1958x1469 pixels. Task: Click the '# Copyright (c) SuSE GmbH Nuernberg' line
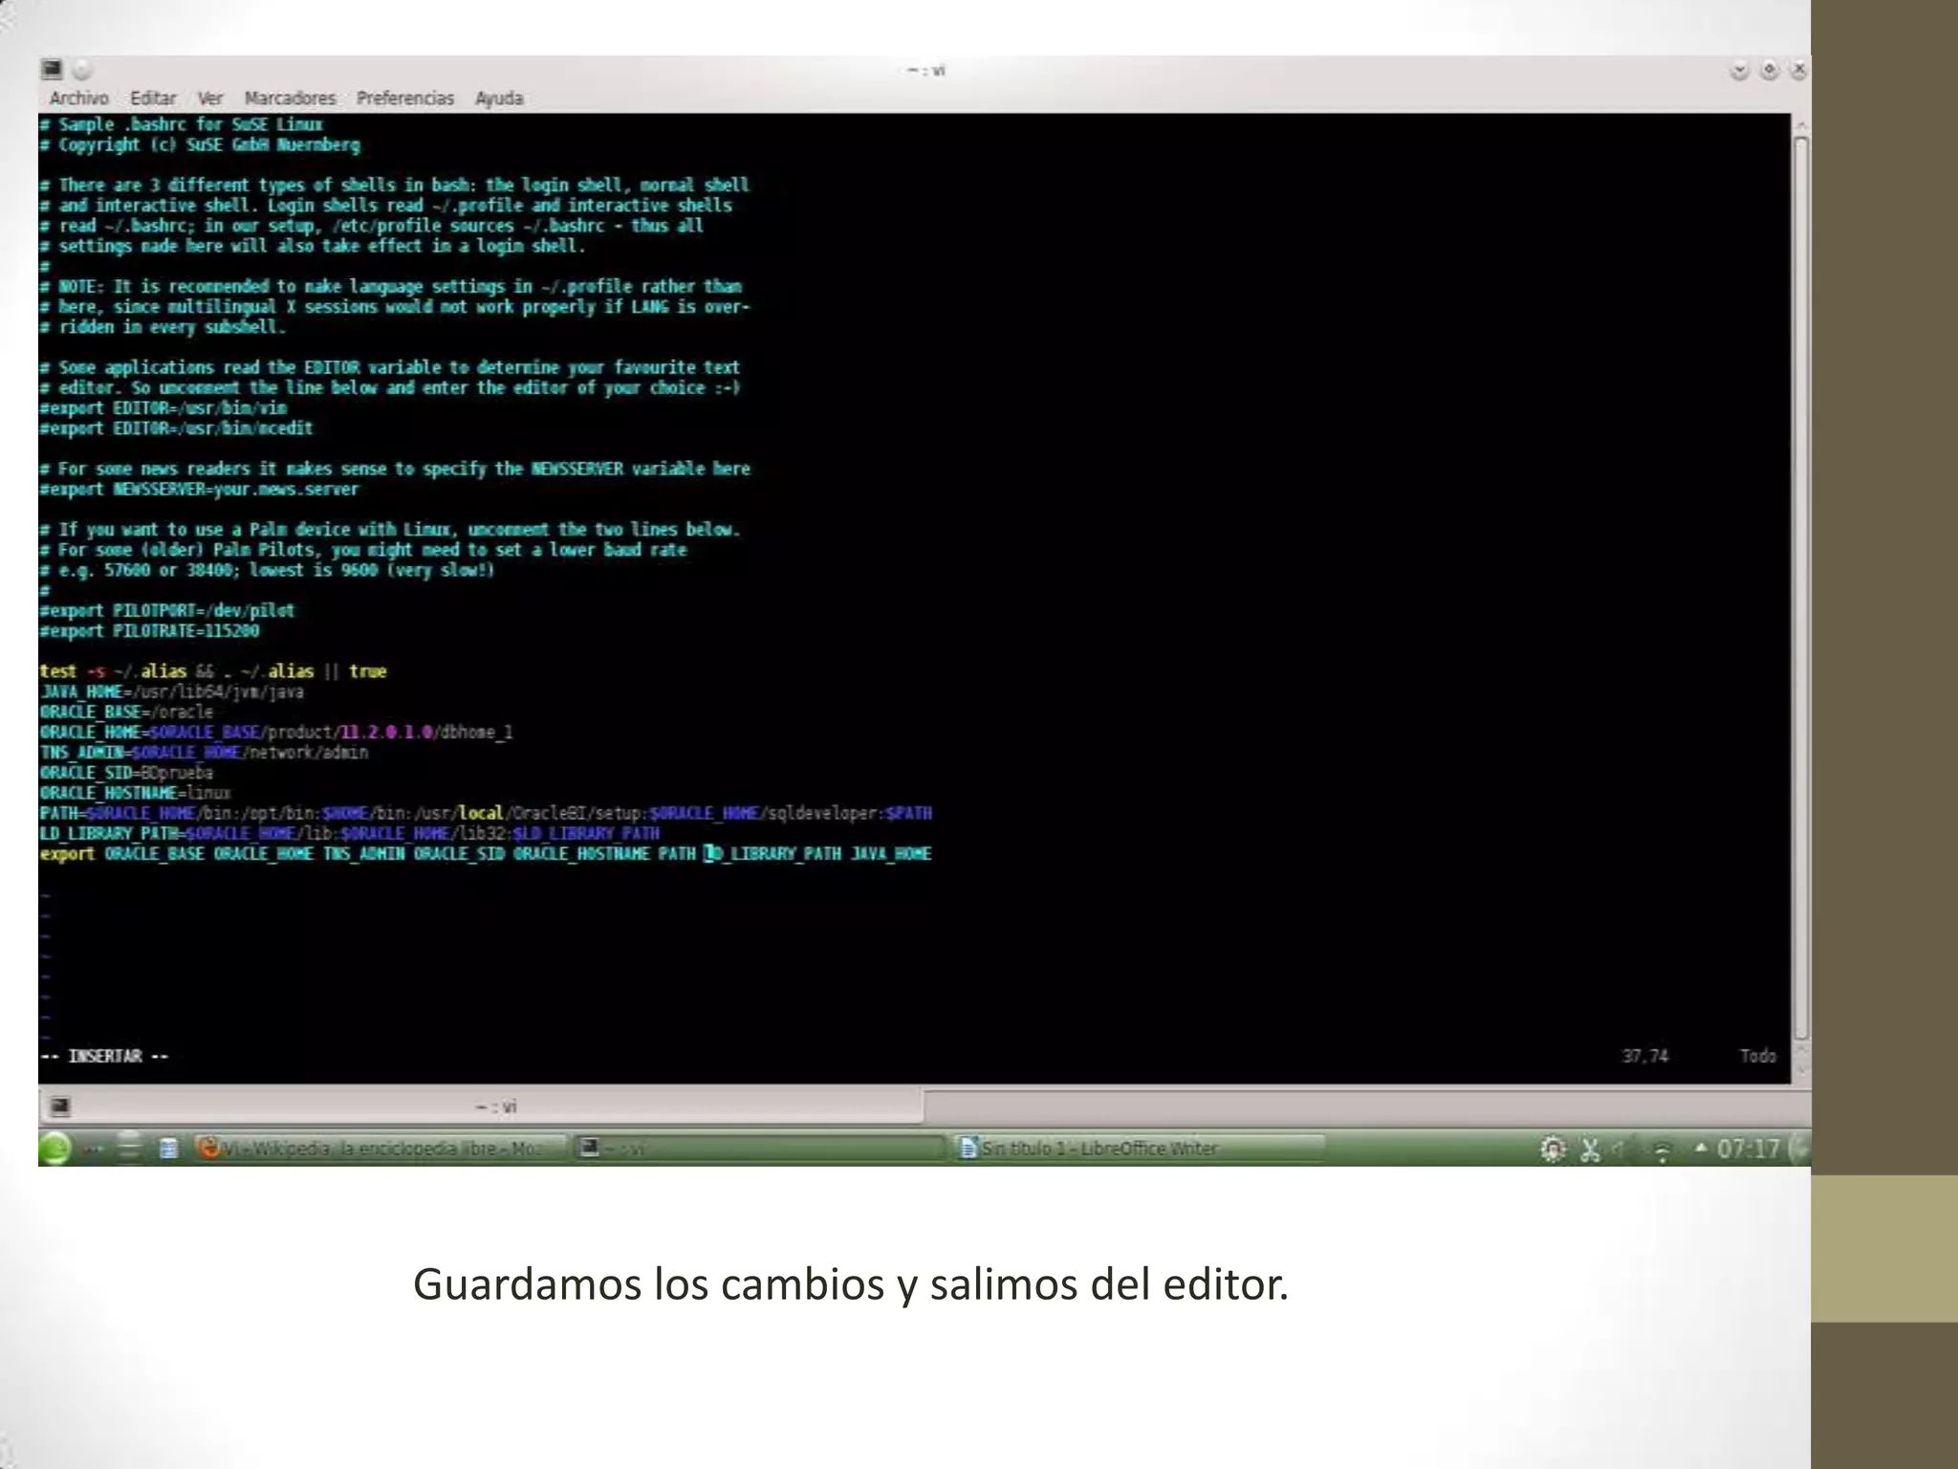point(200,145)
